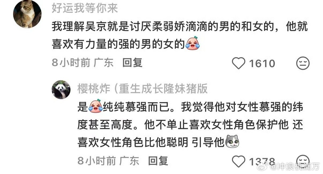Screen dimensions: 323x174
Task: Select the first comment about 吴京
Action: 179,35
